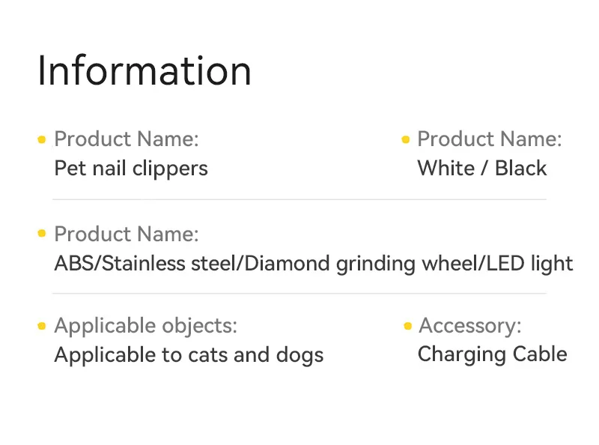
Task: Click the Product Name label above White / Black
Action: tap(489, 139)
